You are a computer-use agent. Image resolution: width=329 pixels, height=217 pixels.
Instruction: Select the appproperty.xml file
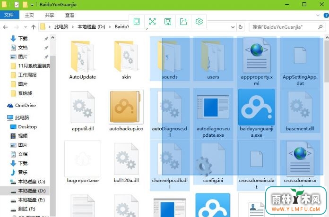(x=257, y=62)
